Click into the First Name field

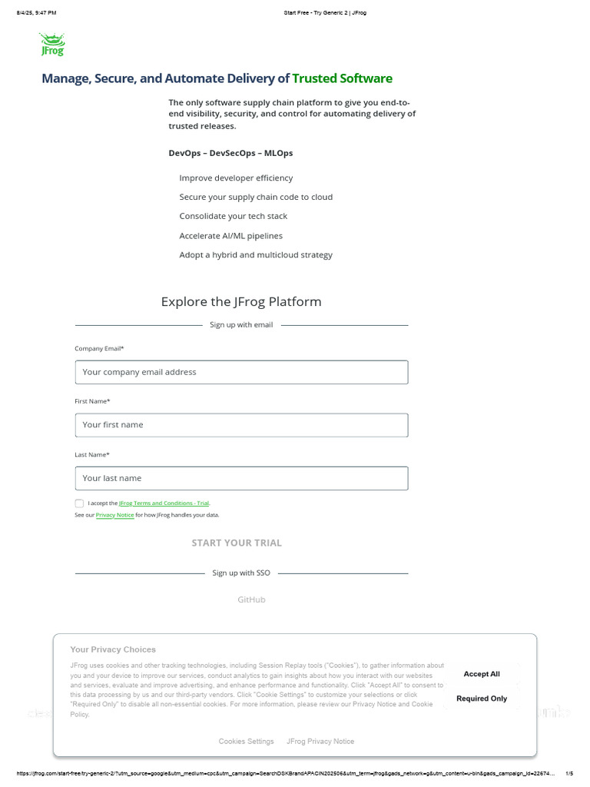[241, 425]
